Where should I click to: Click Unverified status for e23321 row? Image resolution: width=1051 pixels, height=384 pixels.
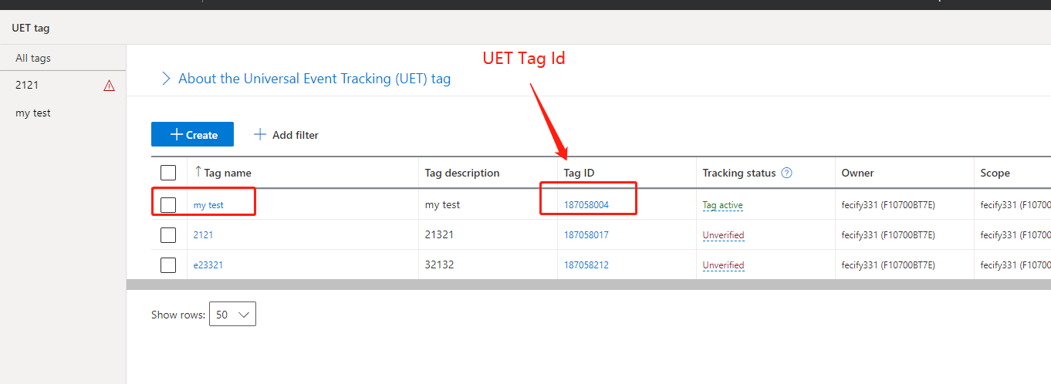tap(723, 265)
